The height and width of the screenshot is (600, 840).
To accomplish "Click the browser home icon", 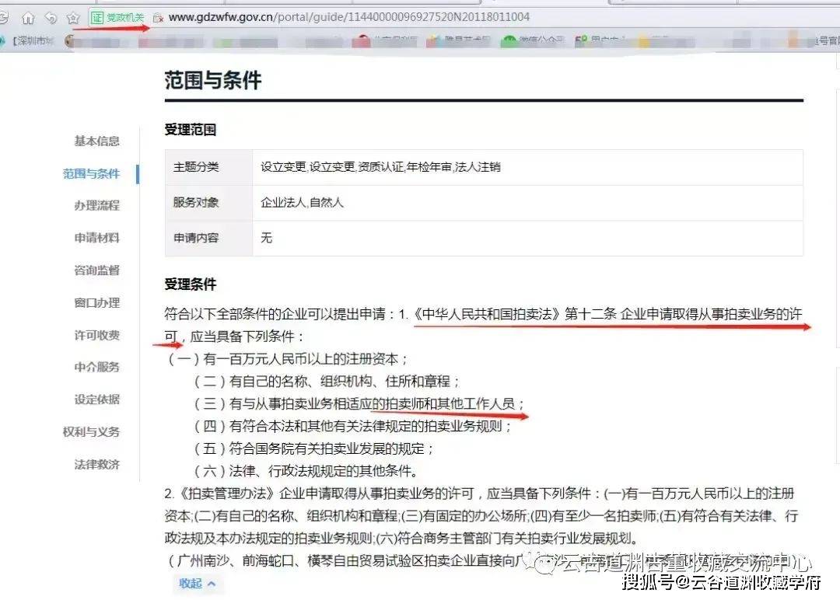I will click(x=28, y=17).
